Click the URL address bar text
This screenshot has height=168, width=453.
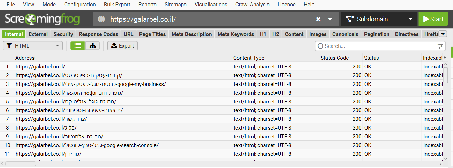point(143,19)
